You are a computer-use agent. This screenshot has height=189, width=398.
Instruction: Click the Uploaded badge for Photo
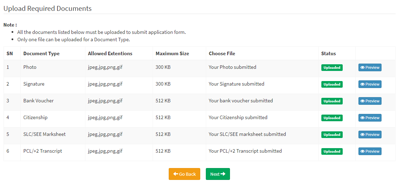332,68
